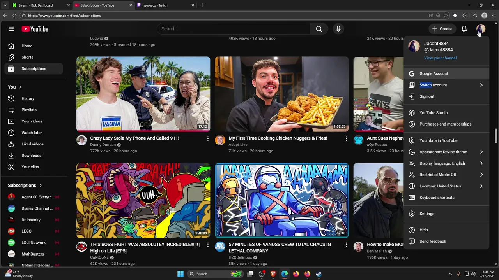This screenshot has width=499, height=280.
Task: Click Adapt Live channel avatar
Action: tap(220, 140)
